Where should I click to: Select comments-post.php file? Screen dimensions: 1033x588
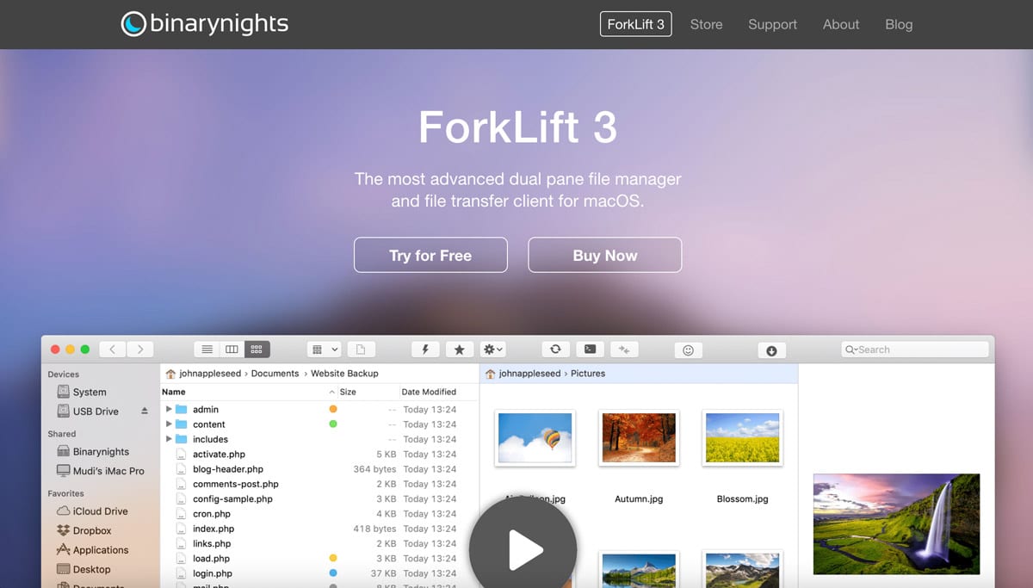[x=236, y=484]
